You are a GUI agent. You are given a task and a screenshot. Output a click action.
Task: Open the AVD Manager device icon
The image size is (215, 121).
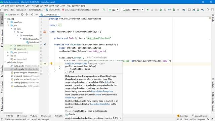click(x=198, y=10)
